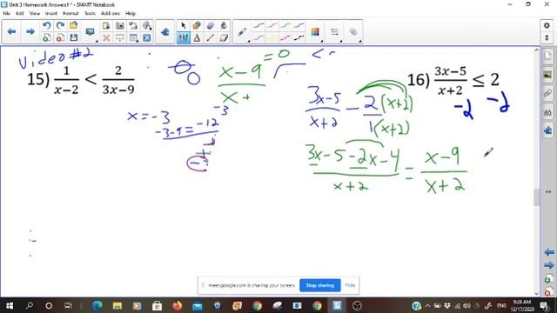557x313 pixels.
Task: Open the add-ons puzzle piece in toolbar
Action: (x=164, y=32)
